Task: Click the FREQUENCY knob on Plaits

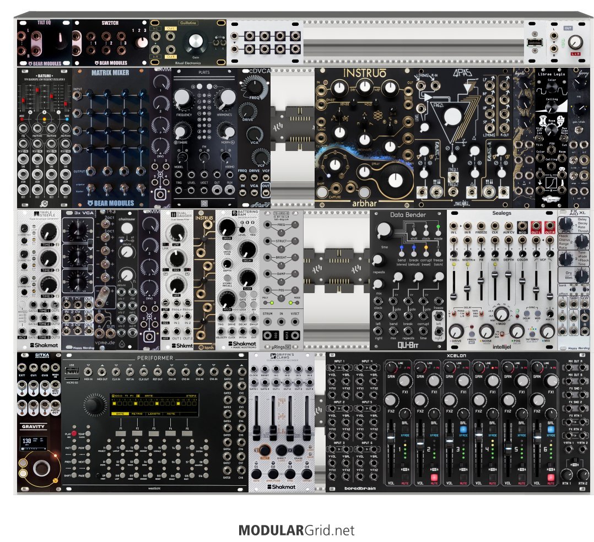Action: coord(182,99)
